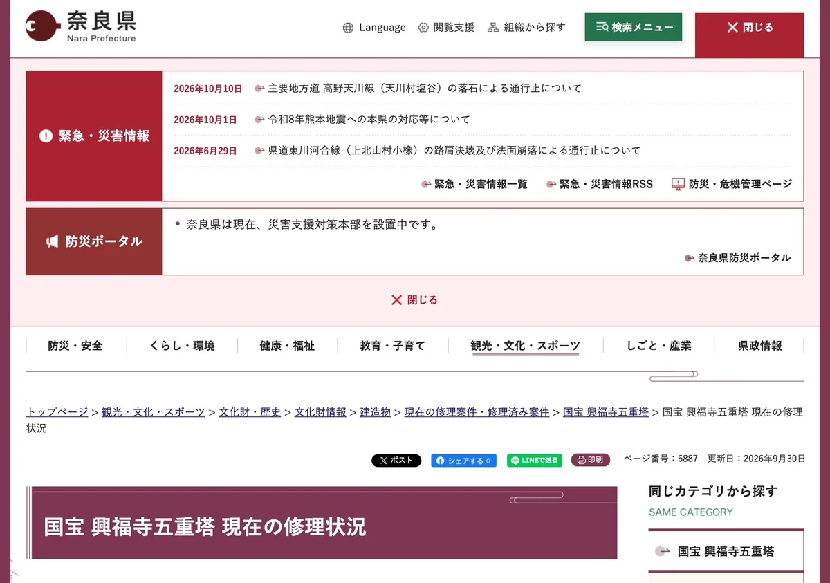
Task: Click arrow icon beside 東川河合線 notice
Action: click(260, 150)
